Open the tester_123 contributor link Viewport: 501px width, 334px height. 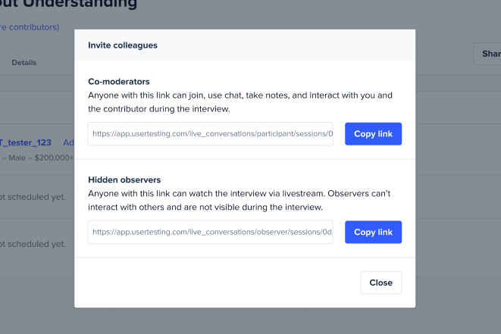(26, 142)
